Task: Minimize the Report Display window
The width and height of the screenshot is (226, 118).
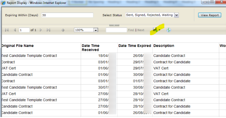Action: 205,2
